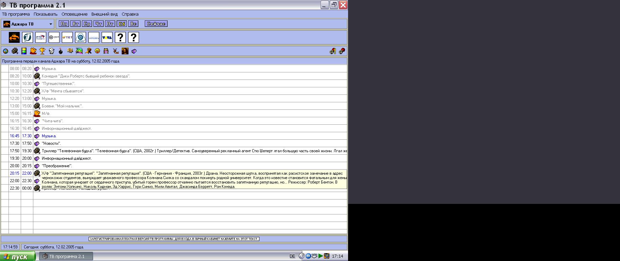620x261 pixels.
Task: Click the yellow smiley face filter
Action: pos(97,51)
